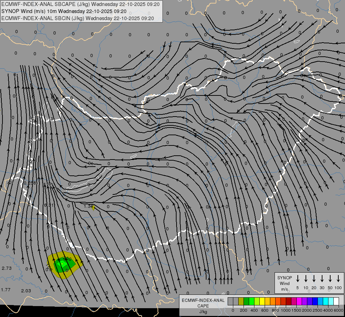Click the 'J/kg' unit in the colorbar legend
The height and width of the screenshot is (317, 345).
tap(203, 312)
